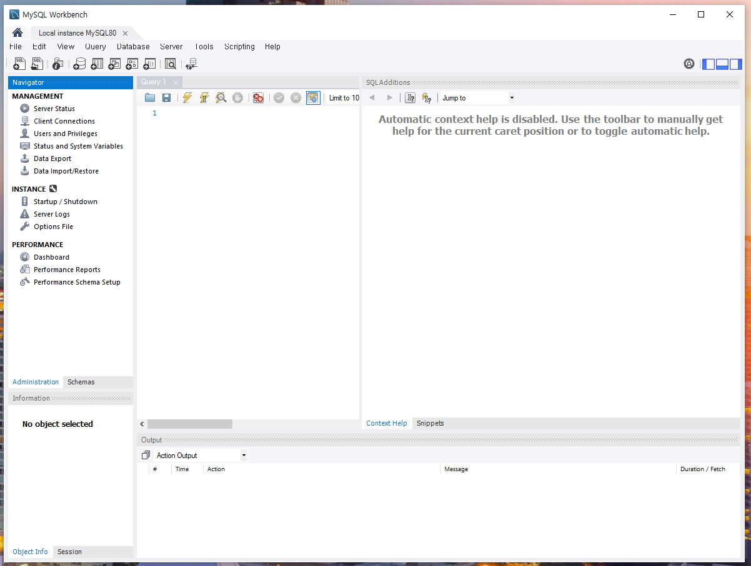
Task: Switch to the Snippets tab
Action: [x=430, y=423]
